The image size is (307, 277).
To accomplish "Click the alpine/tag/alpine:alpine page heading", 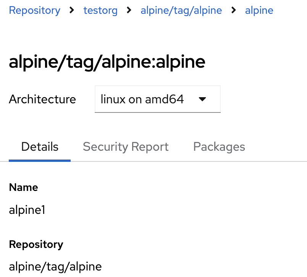I will [107, 62].
